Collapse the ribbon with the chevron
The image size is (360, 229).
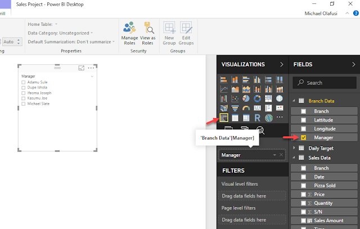(347, 14)
